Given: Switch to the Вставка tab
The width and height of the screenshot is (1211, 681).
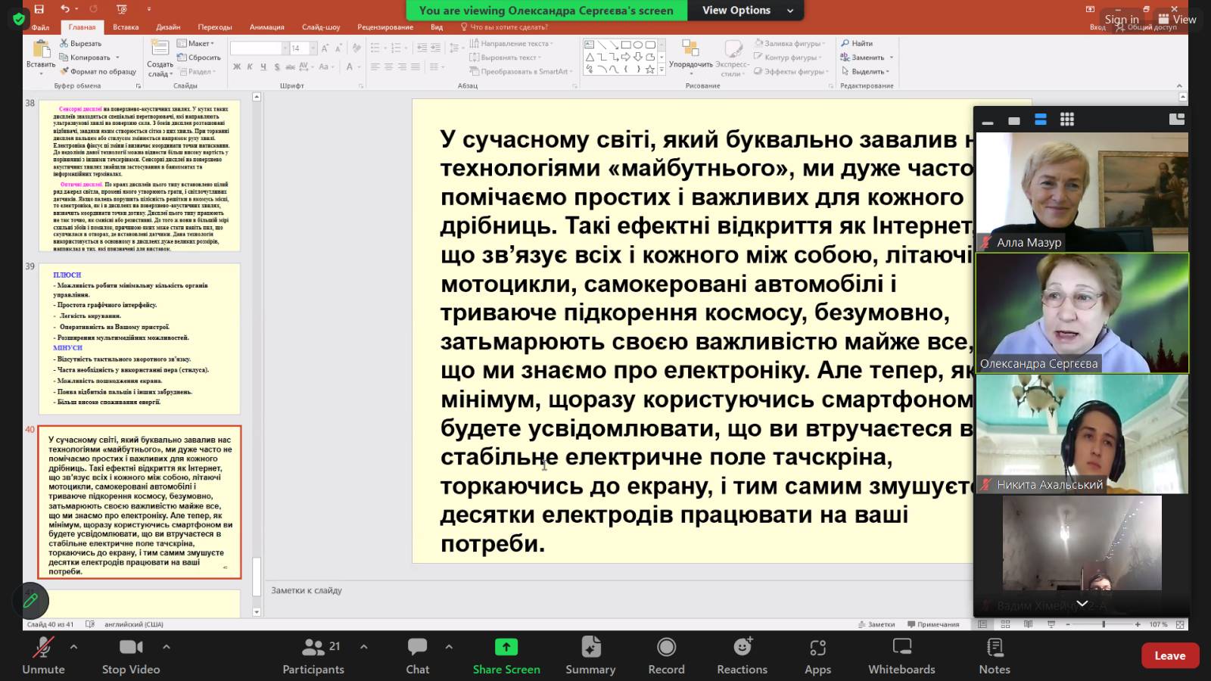Looking at the screenshot, I should pyautogui.click(x=126, y=27).
